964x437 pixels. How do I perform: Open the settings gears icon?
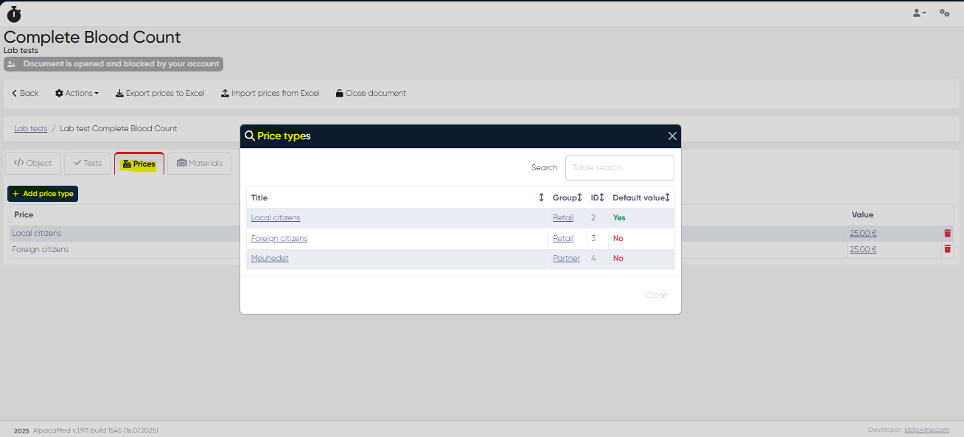944,13
